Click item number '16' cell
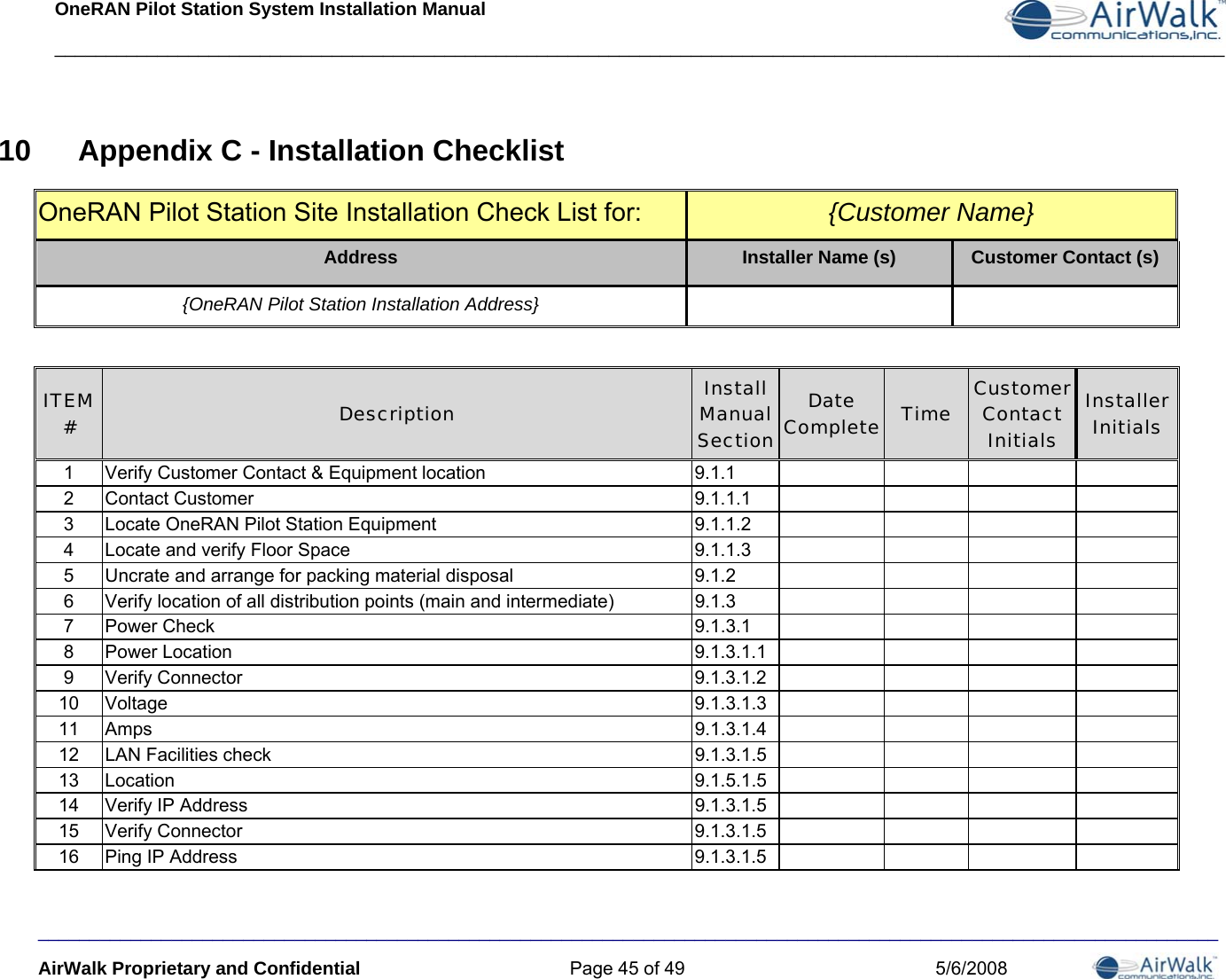 [68, 857]
